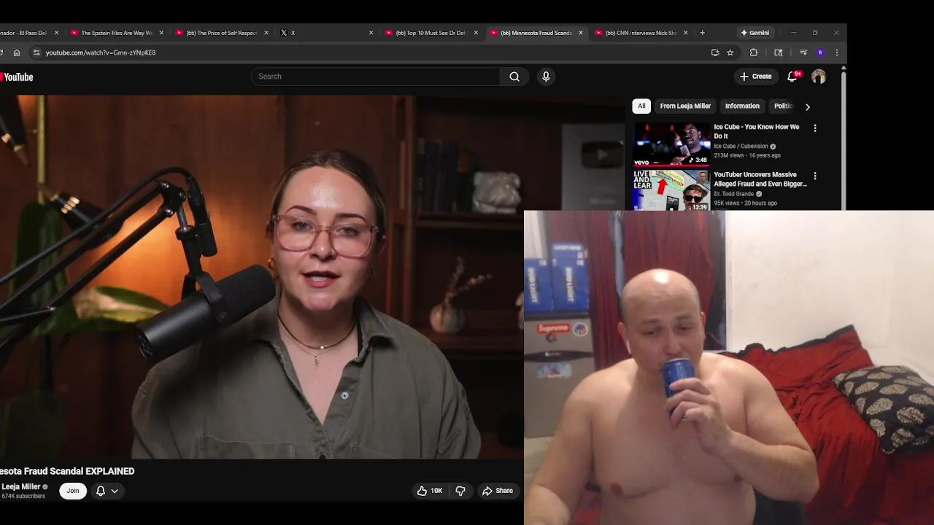The width and height of the screenshot is (934, 525).
Task: Click the Join channel button
Action: (x=73, y=491)
